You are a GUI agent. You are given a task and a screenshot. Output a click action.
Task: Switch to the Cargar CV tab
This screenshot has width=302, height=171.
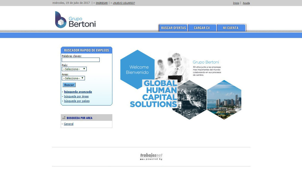pos(202,28)
